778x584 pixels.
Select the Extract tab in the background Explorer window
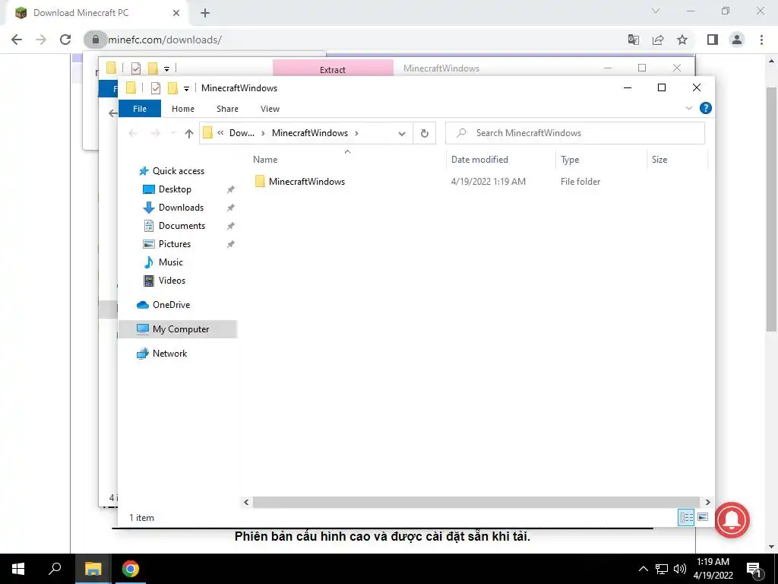[333, 68]
